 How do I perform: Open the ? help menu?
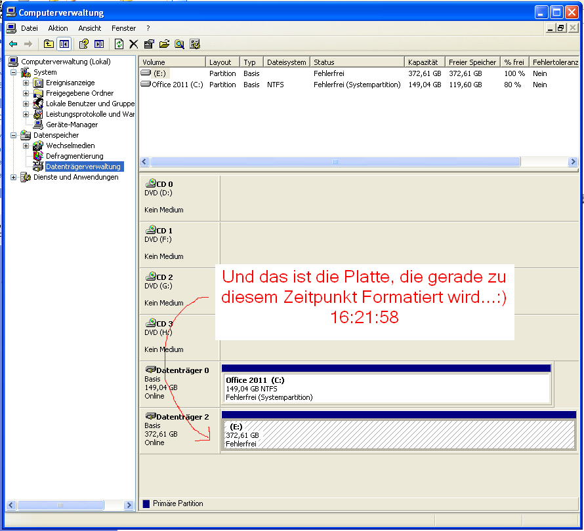coord(148,28)
